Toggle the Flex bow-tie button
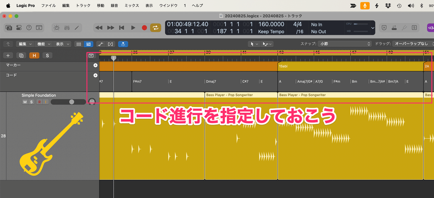This screenshot has height=198, width=434. [x=110, y=44]
